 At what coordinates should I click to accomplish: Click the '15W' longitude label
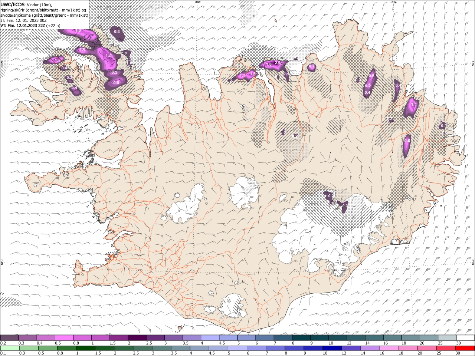(x=393, y=2)
